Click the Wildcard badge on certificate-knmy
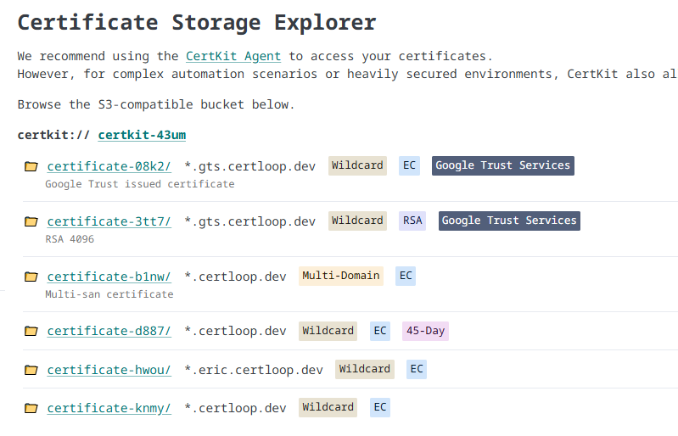The image size is (678, 436). click(328, 407)
